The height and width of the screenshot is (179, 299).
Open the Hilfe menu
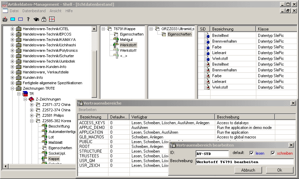pos(69,11)
